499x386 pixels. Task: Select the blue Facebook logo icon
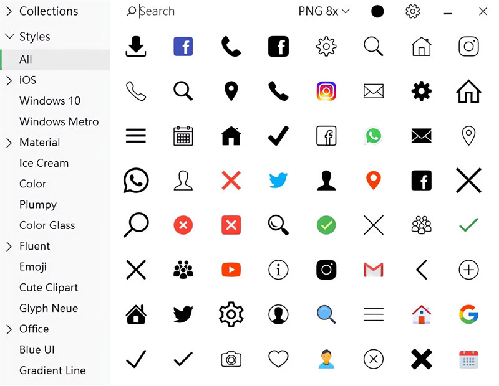point(183,47)
